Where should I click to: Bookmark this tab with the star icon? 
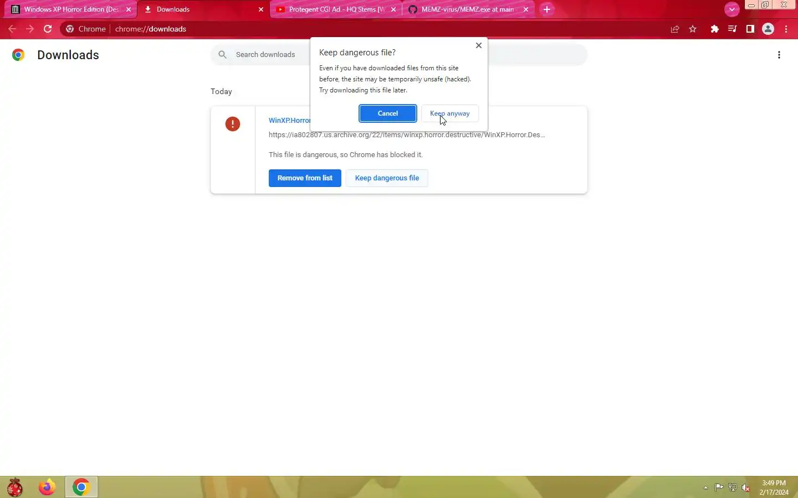693,29
